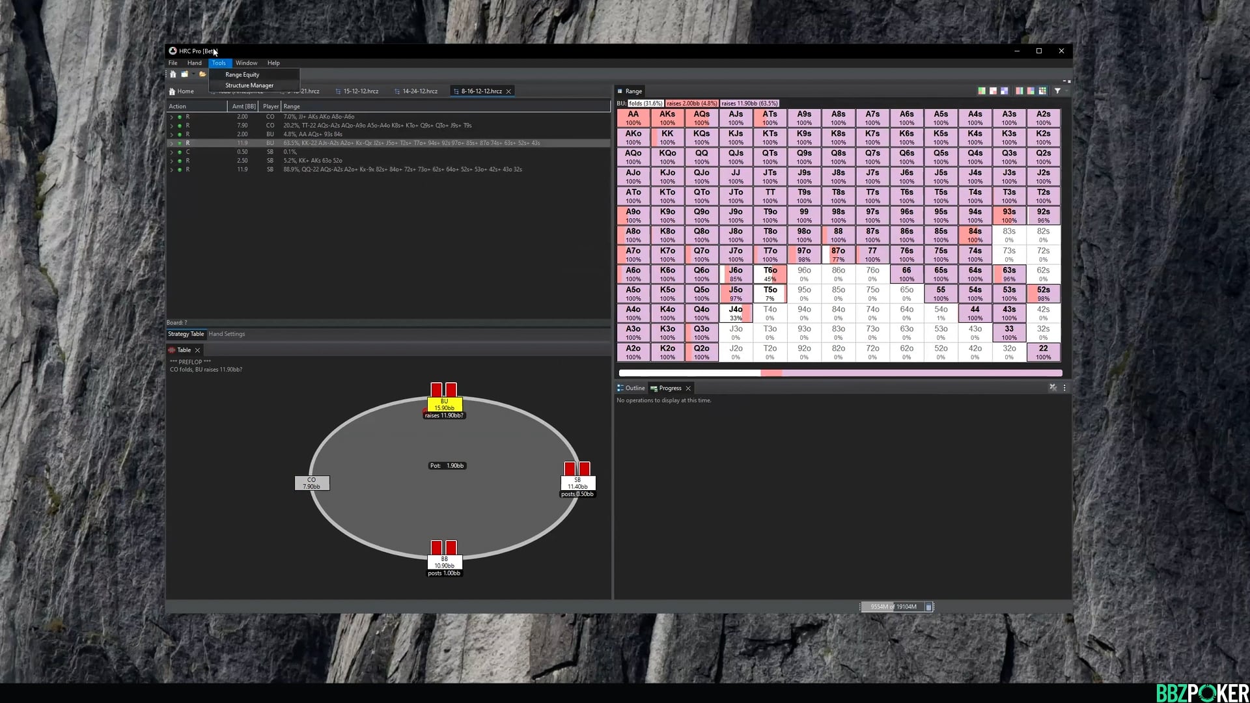
Task: Expand the SB 11.9 raise row
Action: pyautogui.click(x=172, y=169)
